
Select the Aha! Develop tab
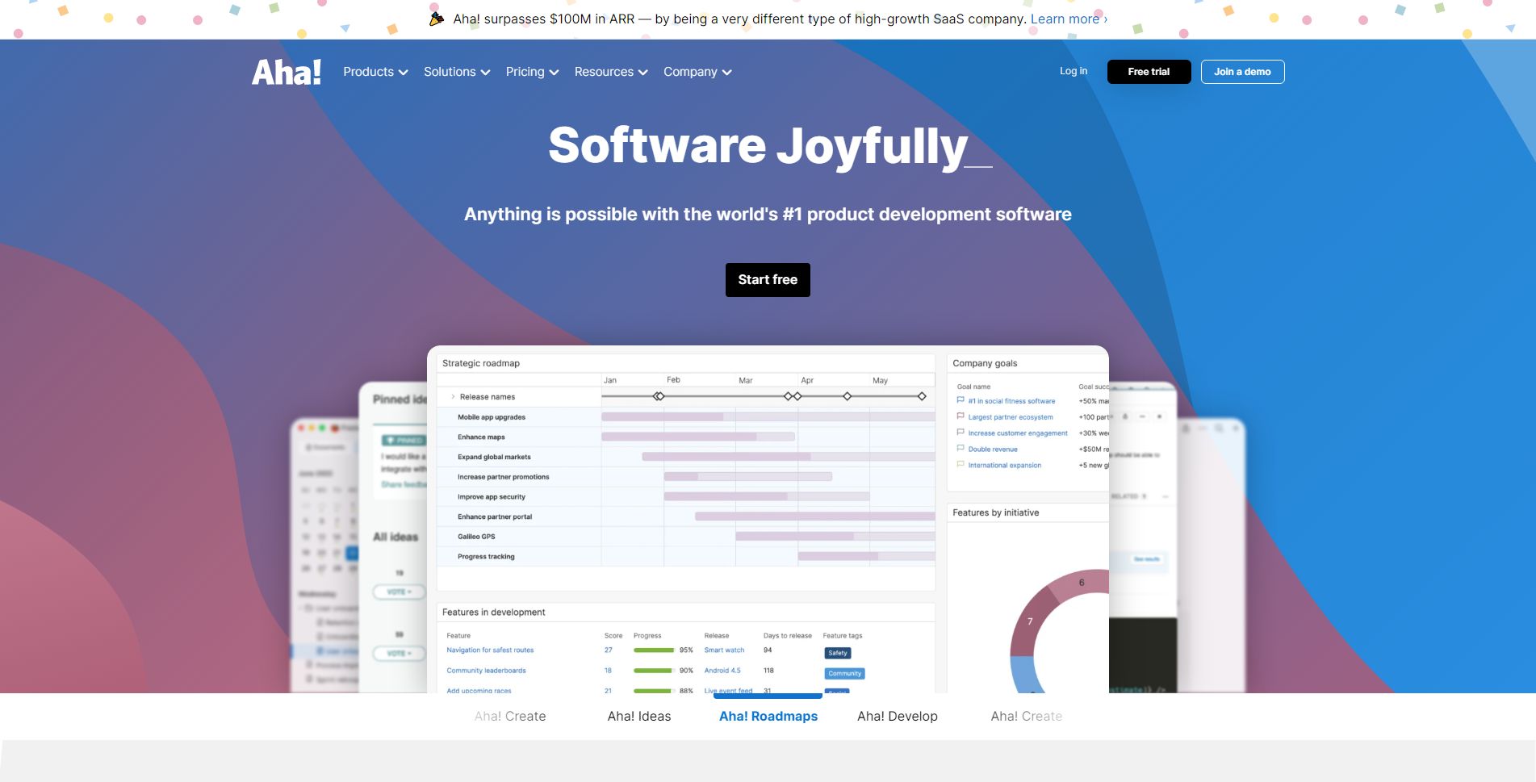898,716
